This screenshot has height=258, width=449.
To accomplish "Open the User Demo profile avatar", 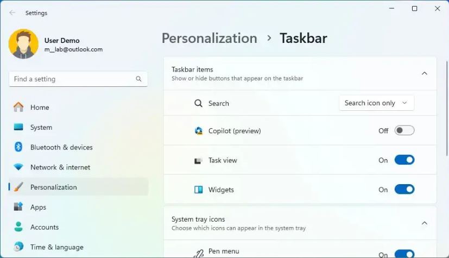I will 23,43.
